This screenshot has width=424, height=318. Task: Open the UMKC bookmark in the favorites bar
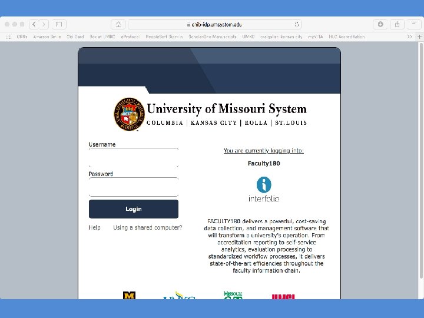249,37
